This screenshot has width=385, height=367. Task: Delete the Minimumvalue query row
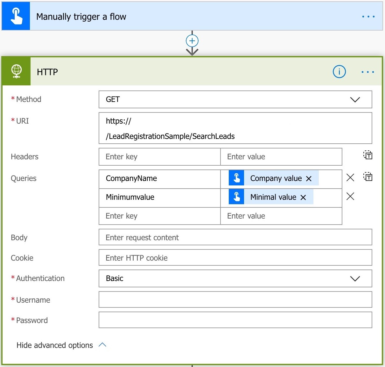[350, 196]
